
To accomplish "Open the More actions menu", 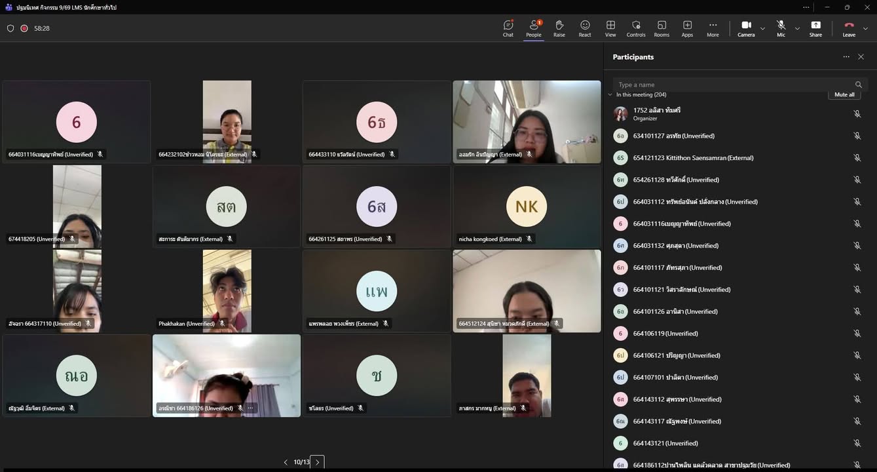I will 713,28.
